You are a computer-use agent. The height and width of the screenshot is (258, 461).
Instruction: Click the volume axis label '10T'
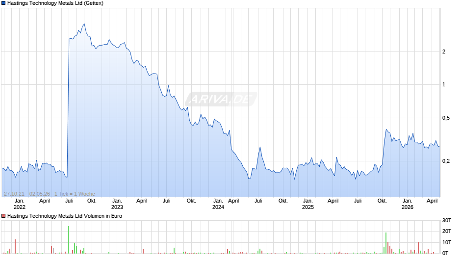coord(447,242)
